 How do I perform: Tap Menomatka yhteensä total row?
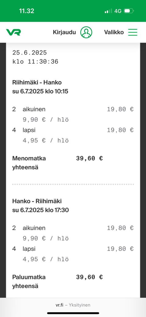tap(57, 163)
